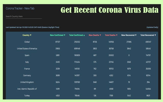Sort by New Deaths column arrow

100,35
